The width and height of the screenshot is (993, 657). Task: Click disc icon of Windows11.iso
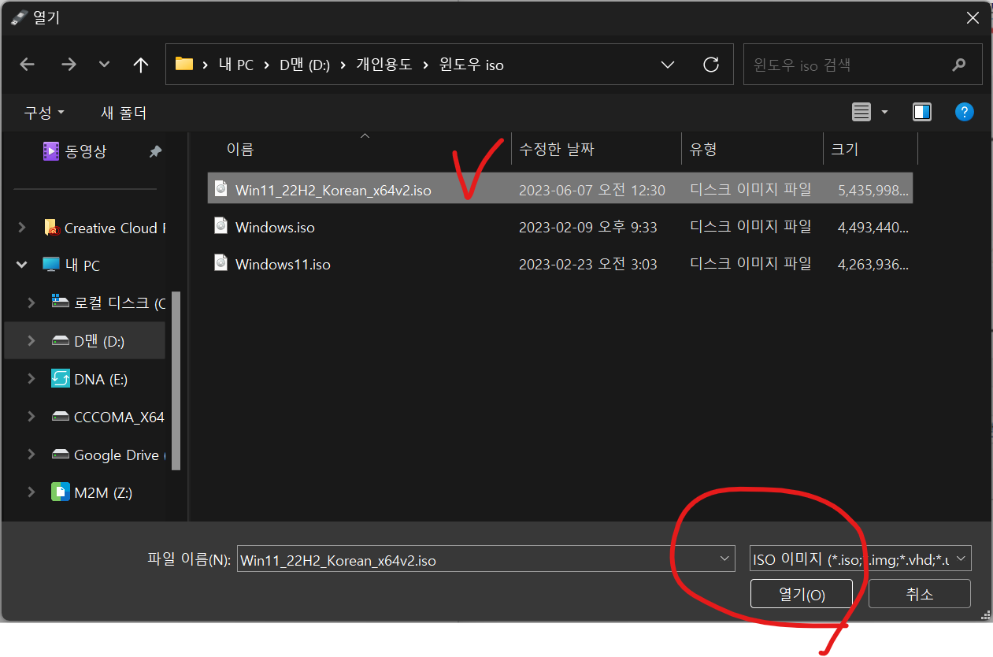[x=221, y=263]
